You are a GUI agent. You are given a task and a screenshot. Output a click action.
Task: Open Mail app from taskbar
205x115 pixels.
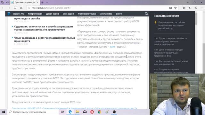85,112
